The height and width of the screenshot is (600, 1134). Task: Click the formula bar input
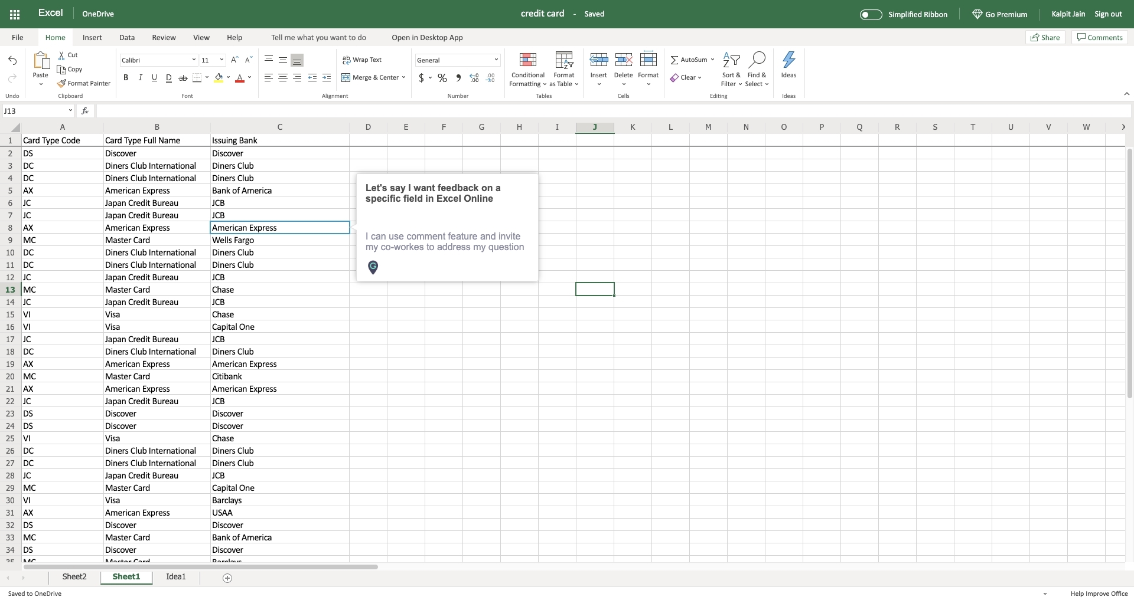[613, 110]
